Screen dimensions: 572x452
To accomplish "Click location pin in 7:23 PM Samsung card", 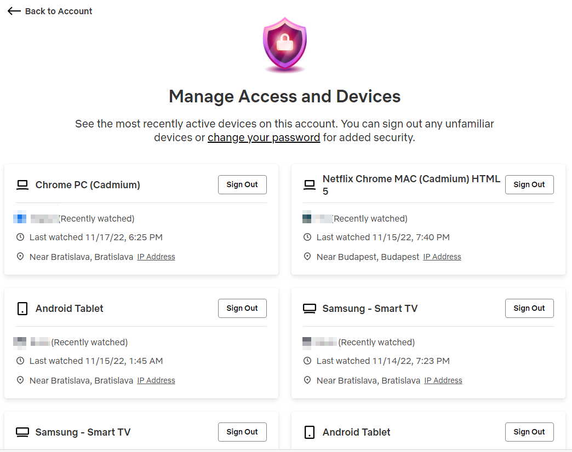I will click(x=307, y=380).
